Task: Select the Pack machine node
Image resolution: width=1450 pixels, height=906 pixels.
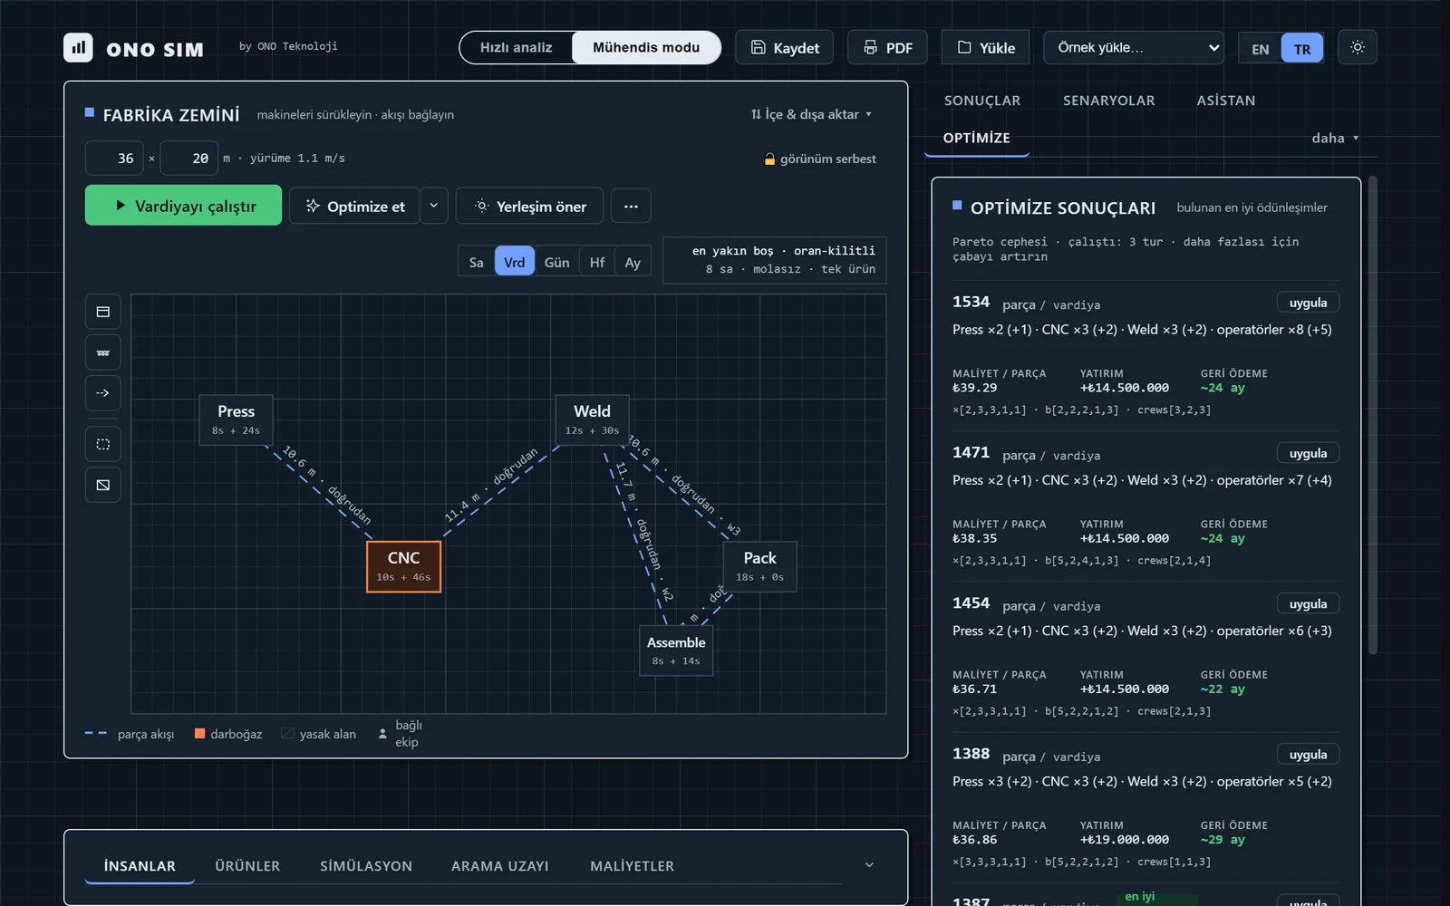Action: [x=760, y=566]
